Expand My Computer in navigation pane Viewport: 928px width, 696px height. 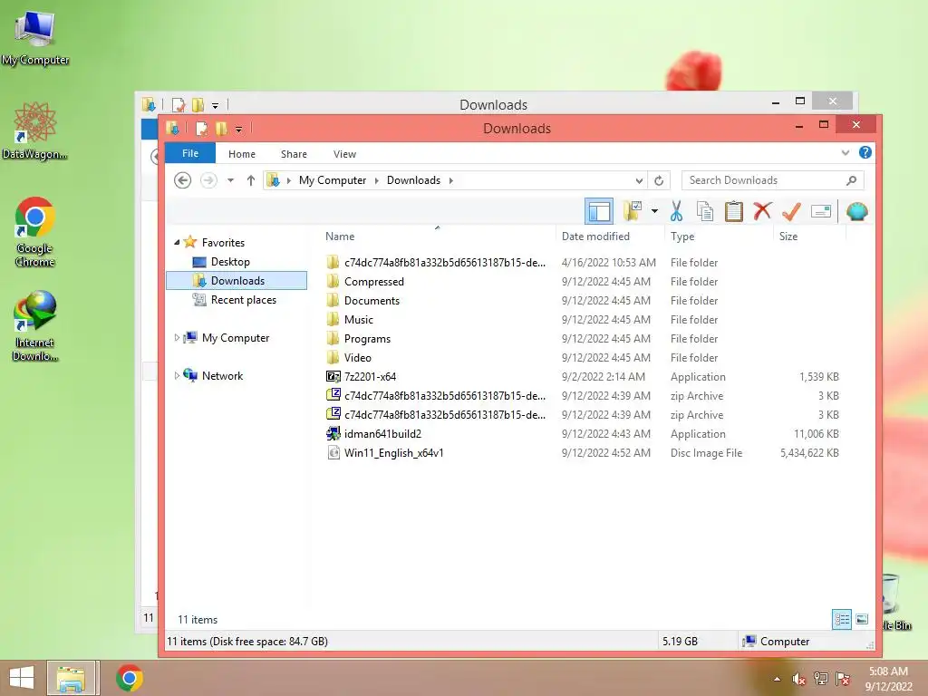coord(177,337)
